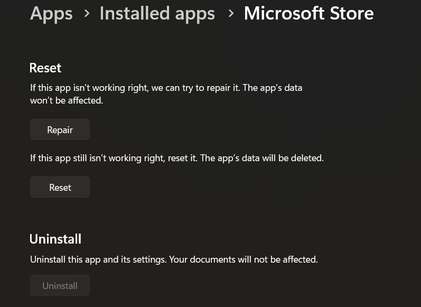The image size is (421, 307).
Task: Open the Installed apps breadcrumb
Action: pos(157,13)
